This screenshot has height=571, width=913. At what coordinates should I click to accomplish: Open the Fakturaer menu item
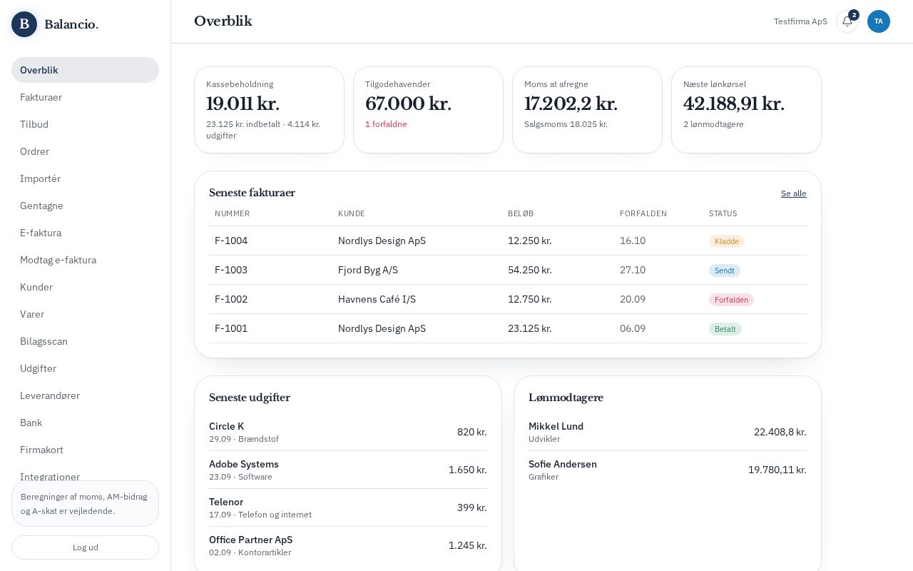click(x=85, y=97)
